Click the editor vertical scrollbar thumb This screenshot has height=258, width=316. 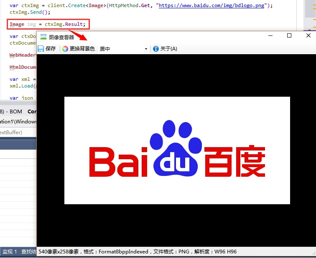point(310,9)
